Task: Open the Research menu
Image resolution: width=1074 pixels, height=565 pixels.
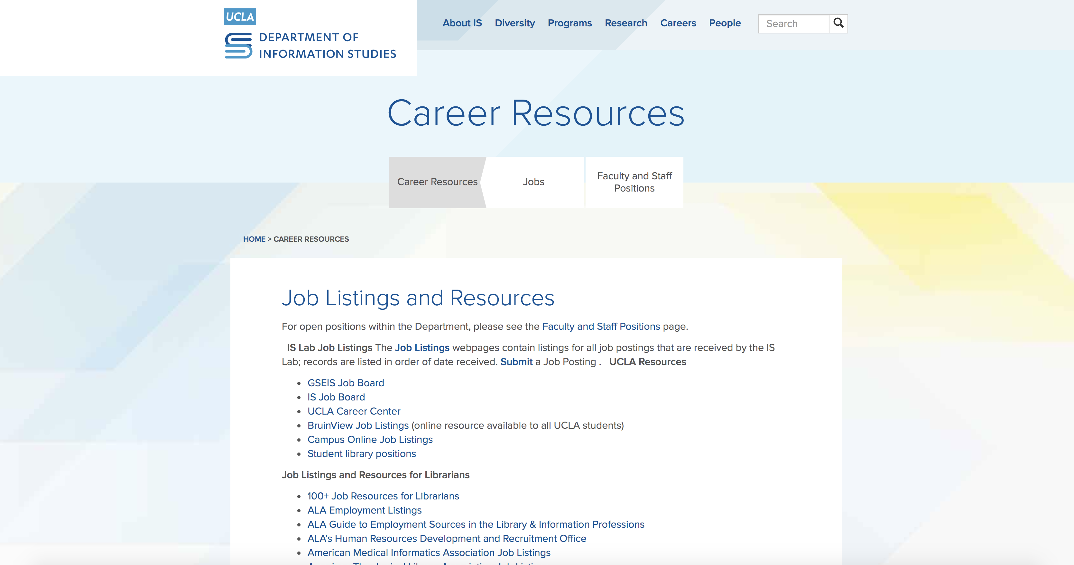Action: tap(626, 23)
